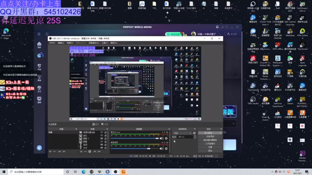Open the 淡出 transition type dropdown

coord(182,133)
